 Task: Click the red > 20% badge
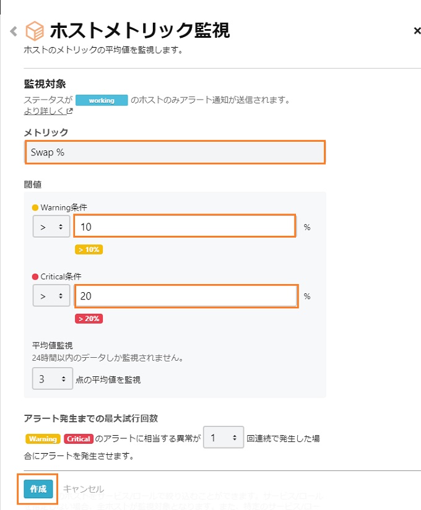pyautogui.click(x=89, y=319)
